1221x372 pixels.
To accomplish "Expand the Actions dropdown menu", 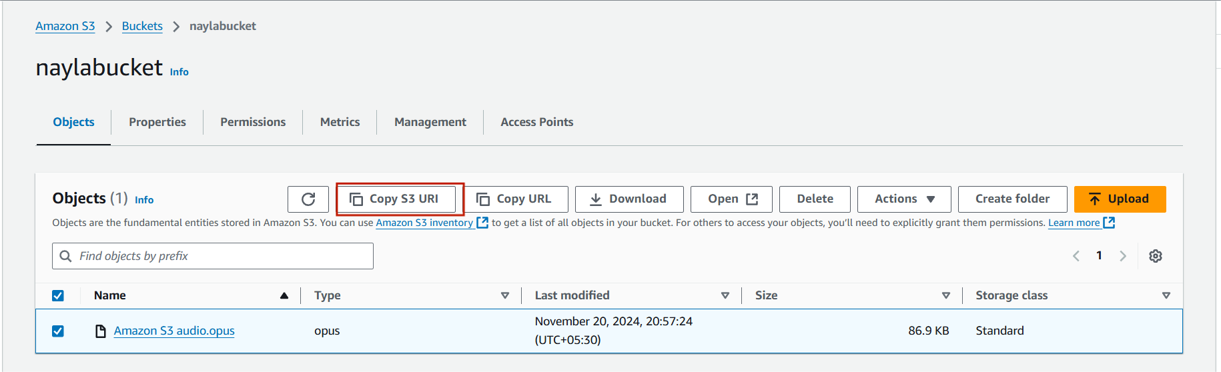I will pyautogui.click(x=904, y=199).
